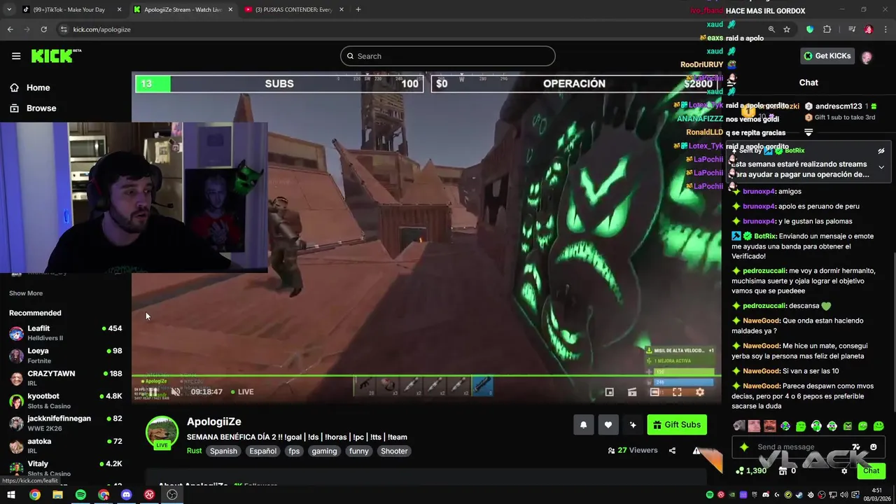Open recommended channel Loeya
This screenshot has height=504, width=896.
click(x=66, y=356)
